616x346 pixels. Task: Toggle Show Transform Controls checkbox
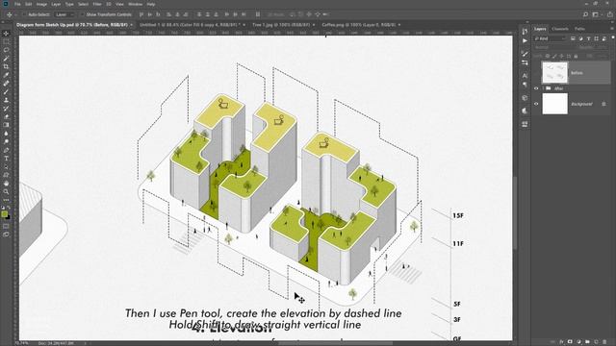tap(82, 14)
